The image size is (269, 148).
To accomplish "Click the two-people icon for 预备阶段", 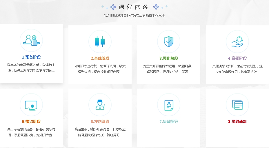I will pyautogui.click(x=31, y=40).
